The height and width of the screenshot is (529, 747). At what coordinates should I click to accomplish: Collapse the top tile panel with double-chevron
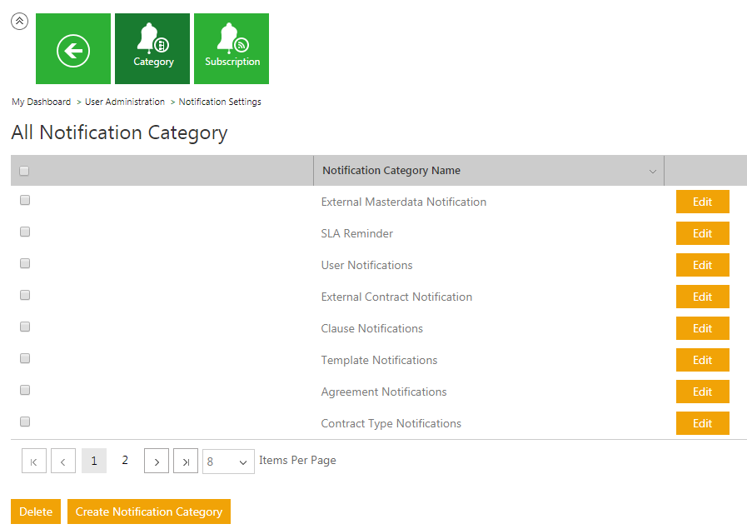tap(20, 22)
